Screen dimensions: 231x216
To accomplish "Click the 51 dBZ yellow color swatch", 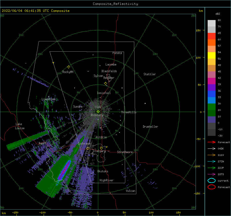I will 211,55.
